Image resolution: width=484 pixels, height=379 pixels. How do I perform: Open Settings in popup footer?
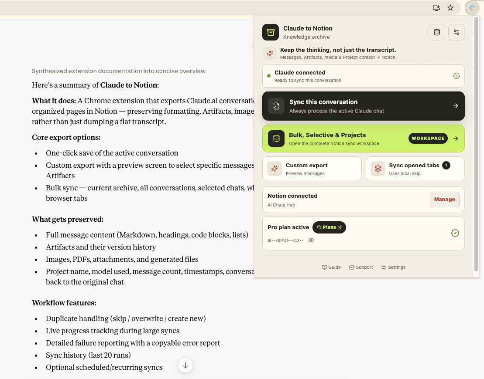pyautogui.click(x=393, y=267)
